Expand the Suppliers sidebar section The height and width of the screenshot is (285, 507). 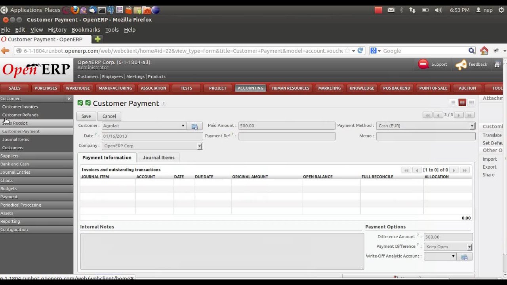pyautogui.click(x=36, y=156)
